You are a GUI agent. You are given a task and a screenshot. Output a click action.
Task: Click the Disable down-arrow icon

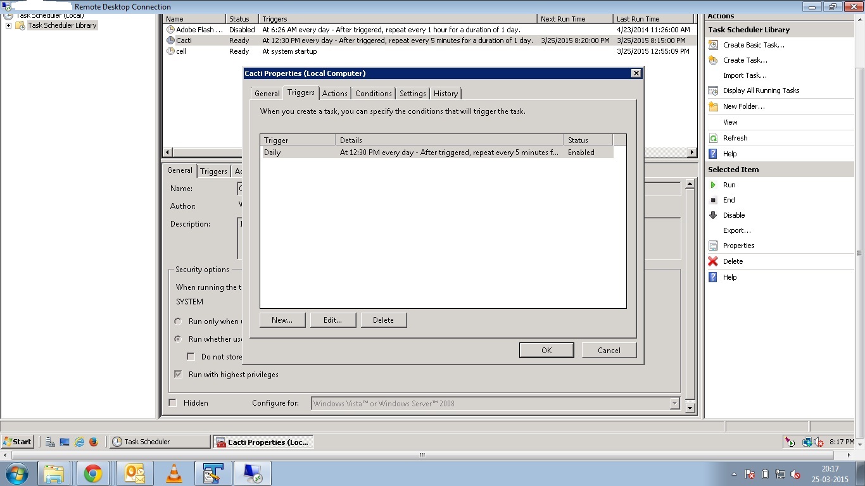click(713, 215)
